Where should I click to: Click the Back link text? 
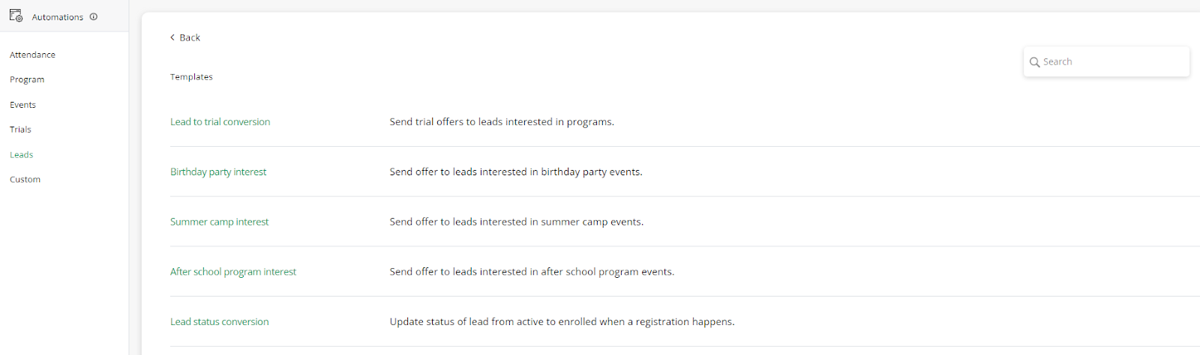(190, 37)
